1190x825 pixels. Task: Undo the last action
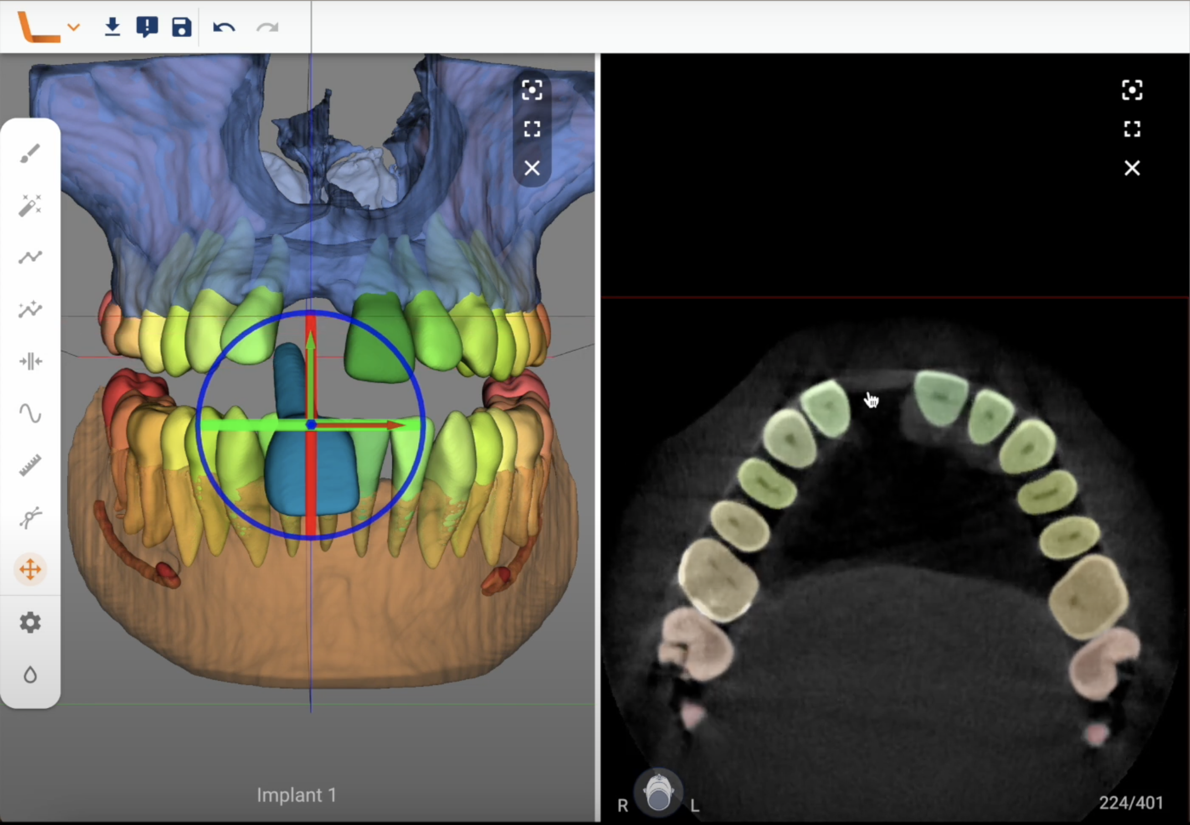[x=224, y=27]
